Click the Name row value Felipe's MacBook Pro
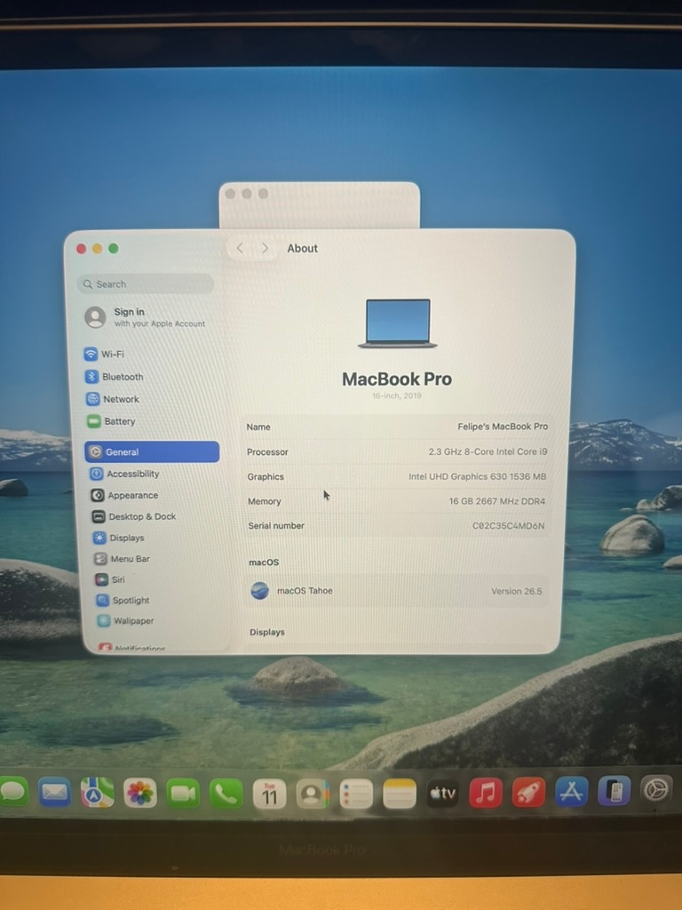 click(x=503, y=427)
